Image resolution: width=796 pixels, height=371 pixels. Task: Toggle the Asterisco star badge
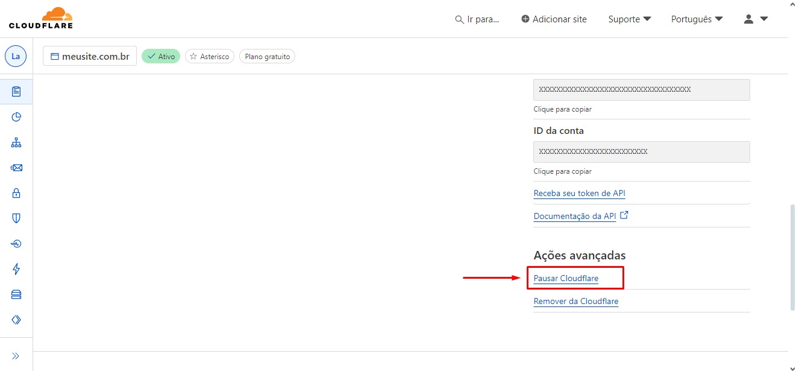tap(209, 57)
